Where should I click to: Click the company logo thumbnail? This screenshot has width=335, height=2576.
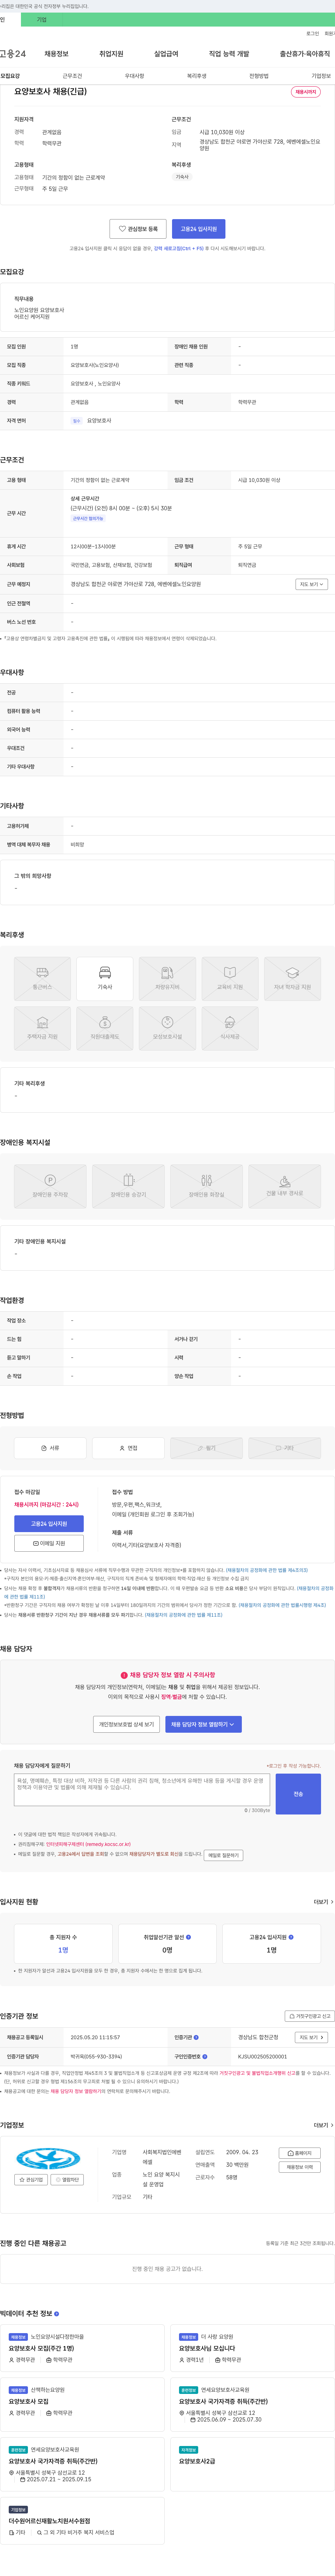(x=49, y=2158)
